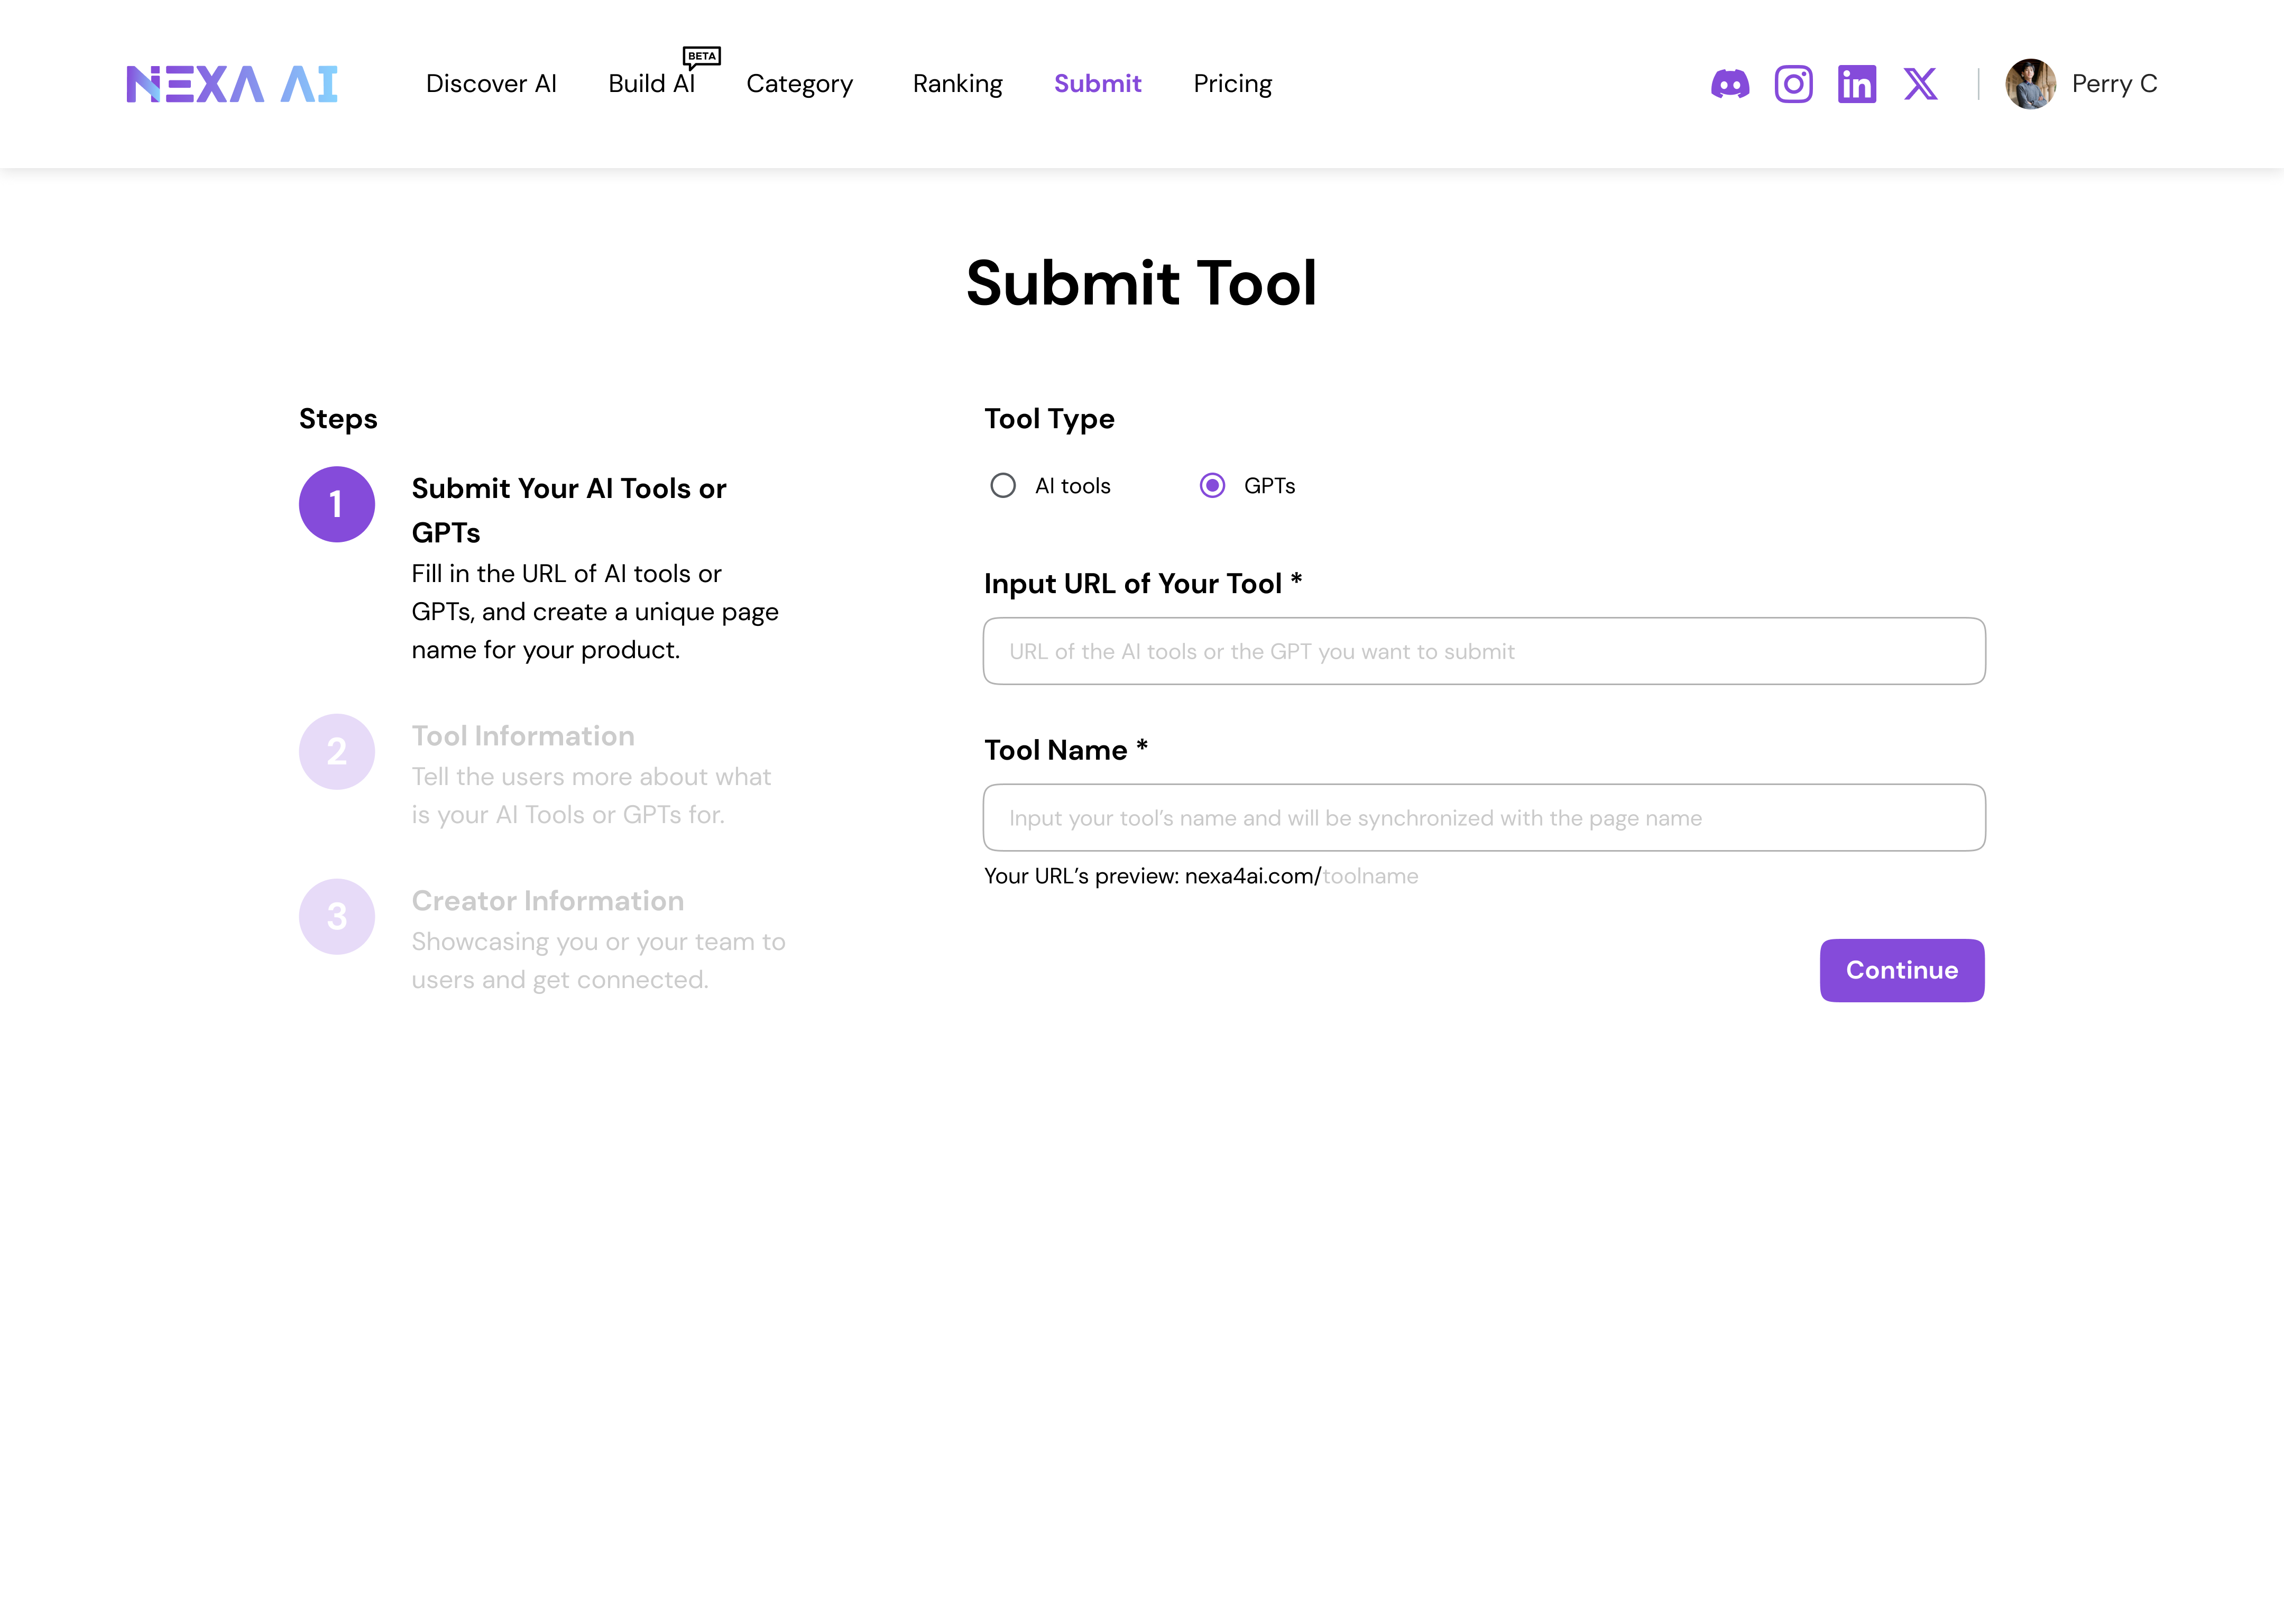Navigate to the Ranking page
2284x1624 pixels.
click(x=957, y=84)
